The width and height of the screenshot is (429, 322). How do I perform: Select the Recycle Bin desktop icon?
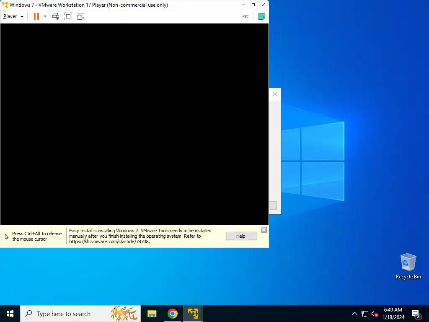(x=408, y=266)
